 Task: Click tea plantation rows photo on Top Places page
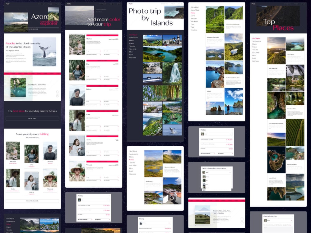click(295, 133)
